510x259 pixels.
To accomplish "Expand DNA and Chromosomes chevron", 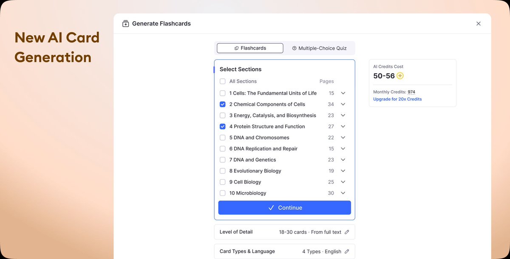I will tap(343, 138).
